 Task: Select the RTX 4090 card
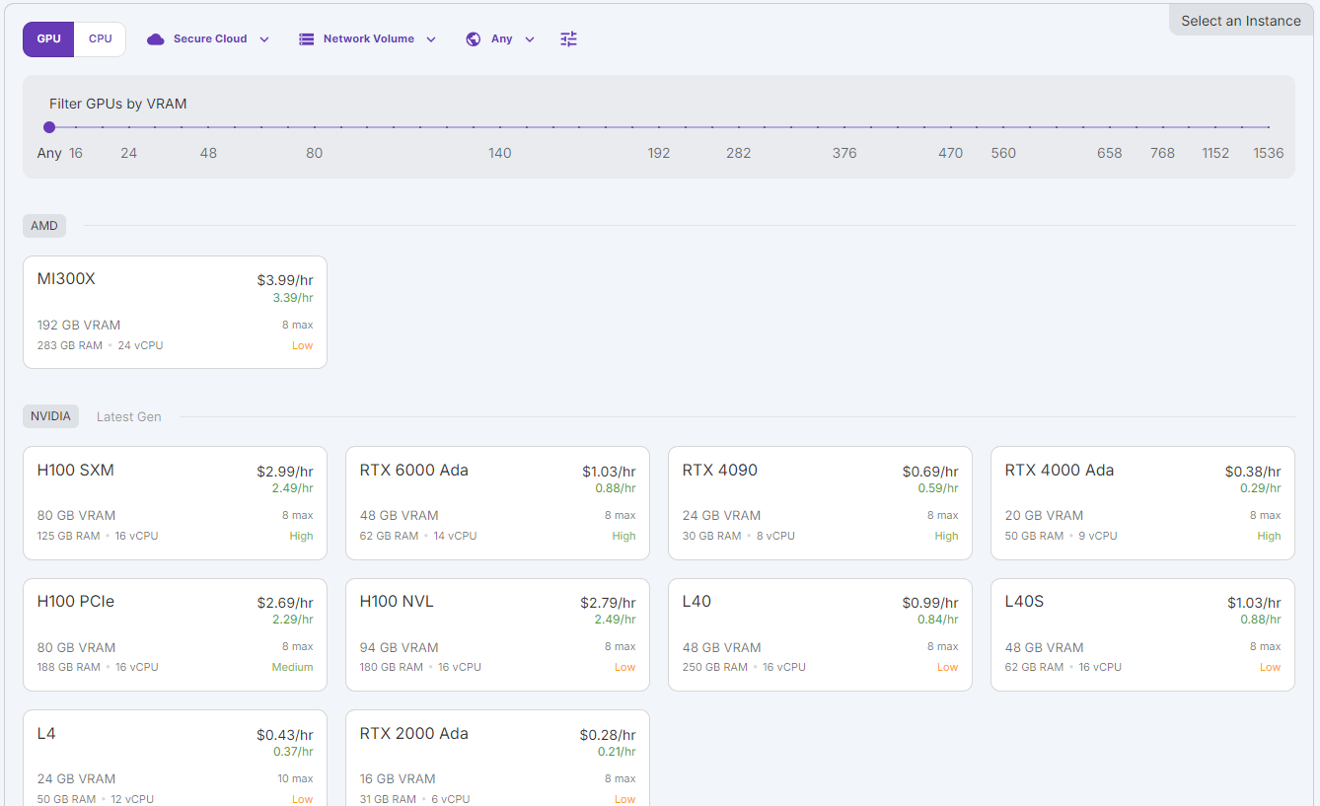click(820, 503)
